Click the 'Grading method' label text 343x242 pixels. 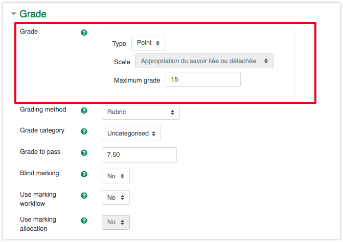pos(43,110)
